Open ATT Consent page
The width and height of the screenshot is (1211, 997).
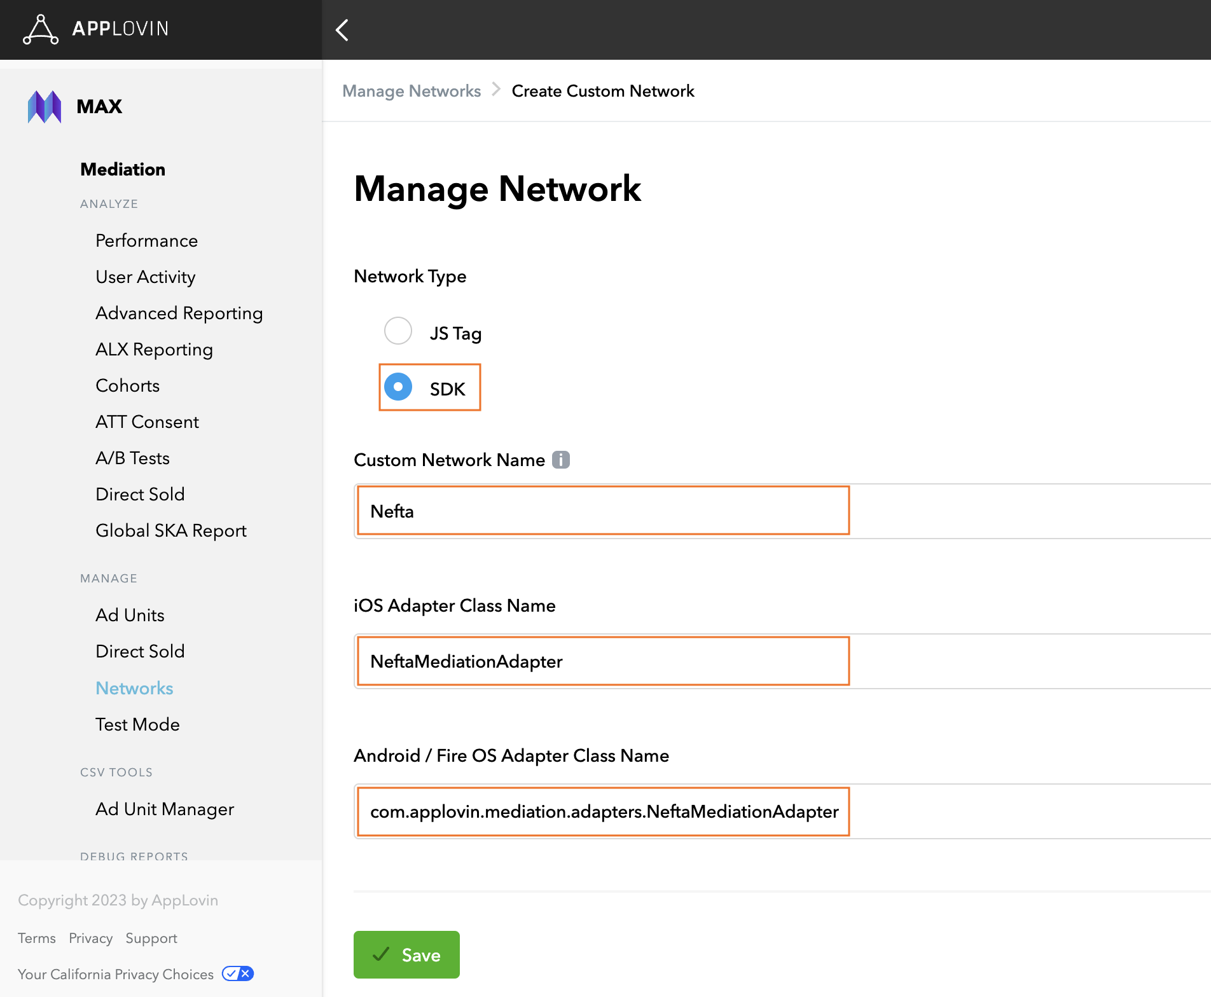tap(148, 422)
